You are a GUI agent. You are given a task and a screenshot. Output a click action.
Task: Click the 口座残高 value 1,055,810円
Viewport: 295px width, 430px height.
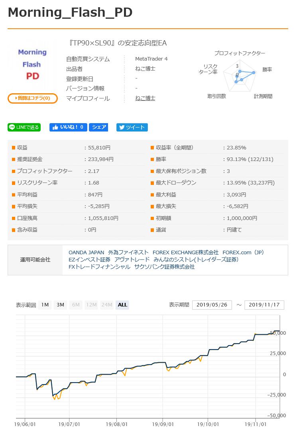pos(103,218)
